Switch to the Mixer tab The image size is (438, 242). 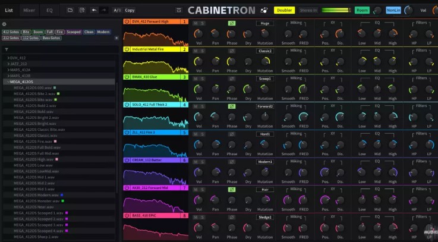29,10
